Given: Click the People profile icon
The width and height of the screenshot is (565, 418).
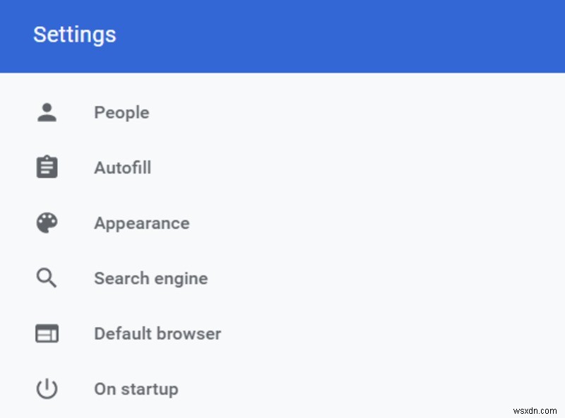Looking at the screenshot, I should 46,112.
